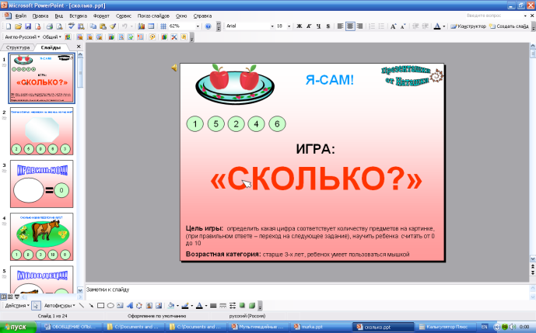Click the Increase Font Size icon

click(393, 26)
